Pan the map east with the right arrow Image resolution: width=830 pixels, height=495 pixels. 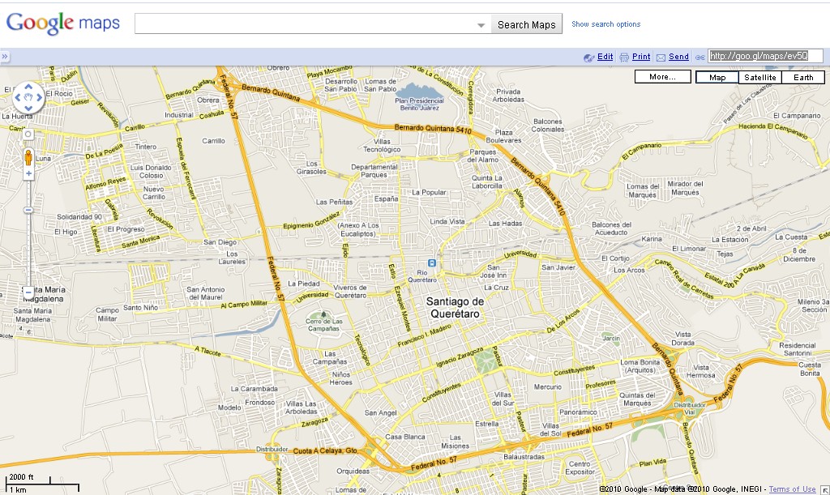[x=39, y=97]
